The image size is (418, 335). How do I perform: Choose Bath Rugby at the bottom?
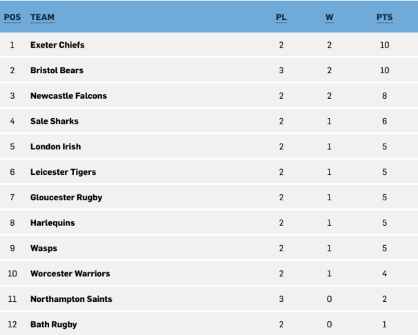click(54, 325)
